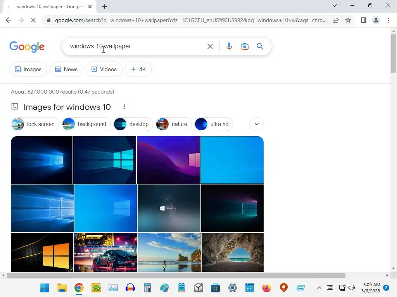Share this page via address bar icon
The image size is (397, 297).
[336, 20]
